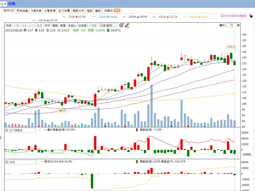255x191 pixels.
Task: Switch to the 個股分析 tab
Action: point(78,11)
